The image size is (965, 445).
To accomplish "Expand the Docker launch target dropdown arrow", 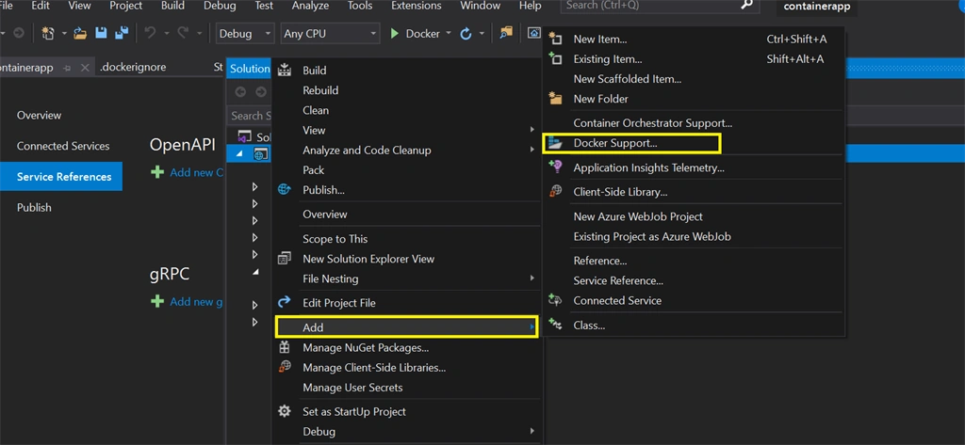I will 448,33.
